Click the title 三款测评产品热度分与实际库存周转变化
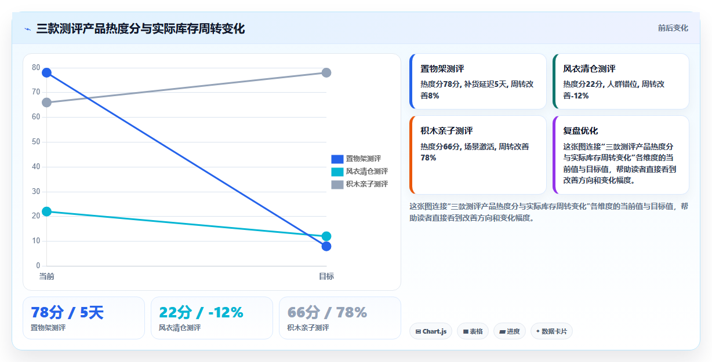The height and width of the screenshot is (362, 712). (x=140, y=28)
